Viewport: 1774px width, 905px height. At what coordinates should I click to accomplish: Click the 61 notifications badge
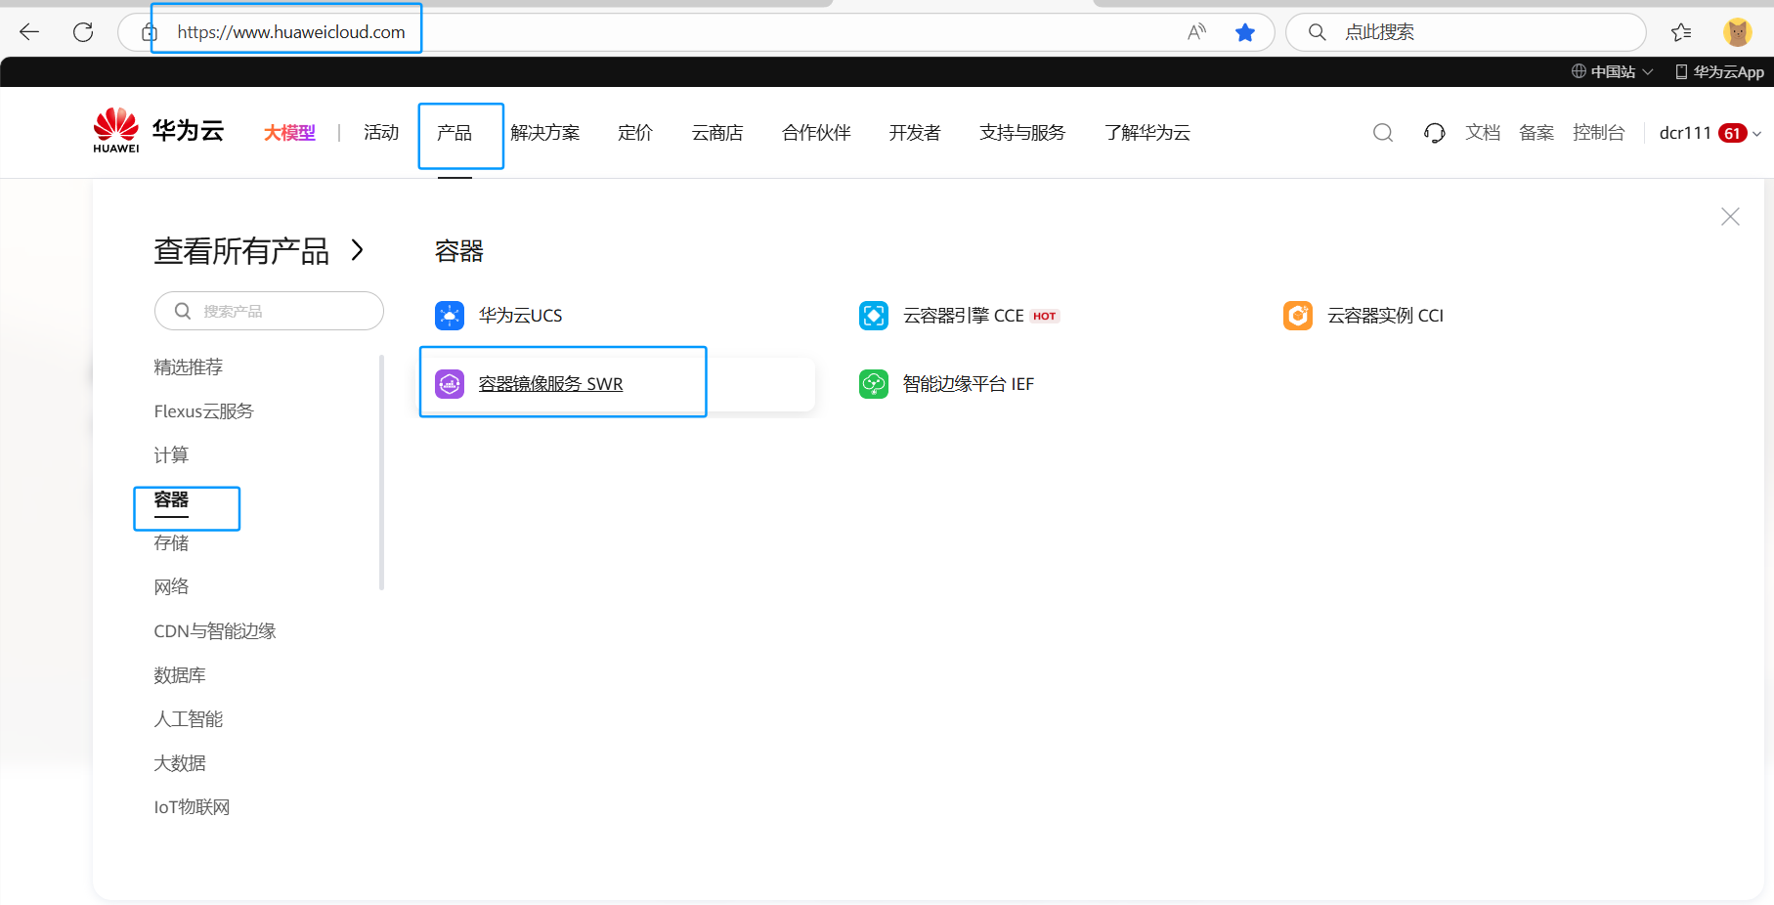click(x=1733, y=133)
